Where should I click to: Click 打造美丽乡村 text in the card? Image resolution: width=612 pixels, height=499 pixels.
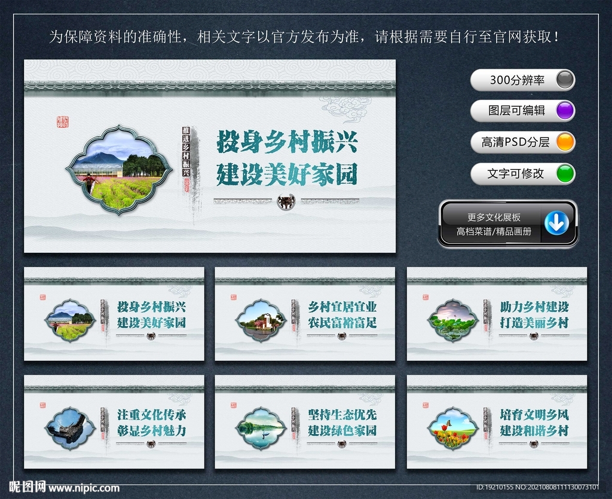[x=534, y=323]
